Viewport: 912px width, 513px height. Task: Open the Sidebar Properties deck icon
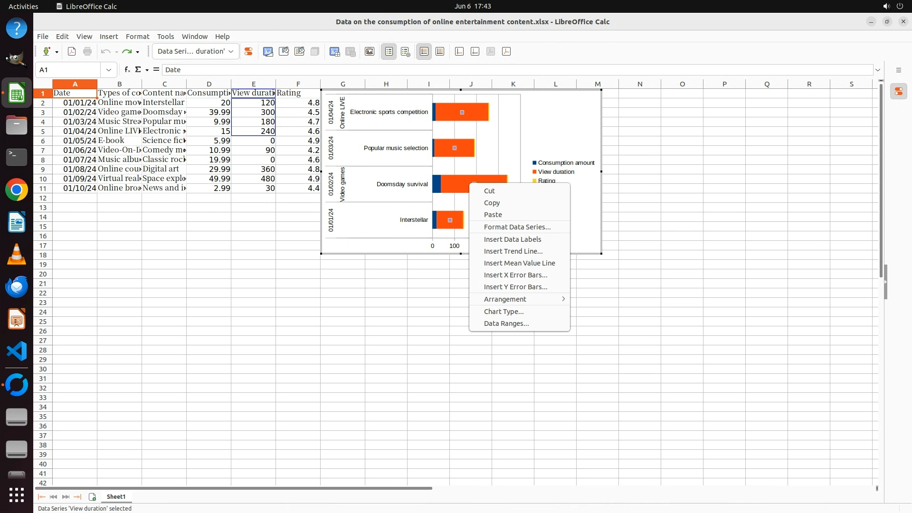(x=898, y=91)
